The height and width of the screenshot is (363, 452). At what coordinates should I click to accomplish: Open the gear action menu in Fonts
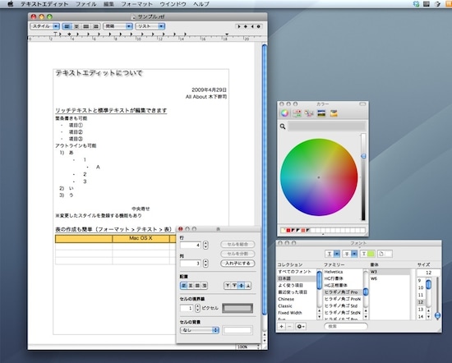tap(301, 326)
